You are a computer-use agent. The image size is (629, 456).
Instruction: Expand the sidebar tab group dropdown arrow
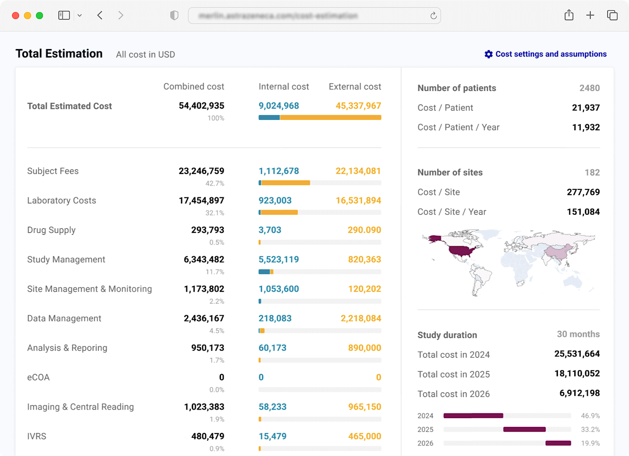[x=79, y=15]
